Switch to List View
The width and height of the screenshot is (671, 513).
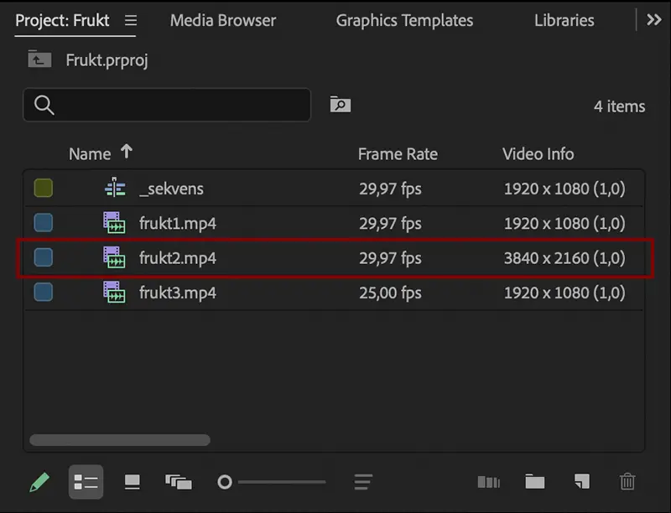(x=86, y=482)
